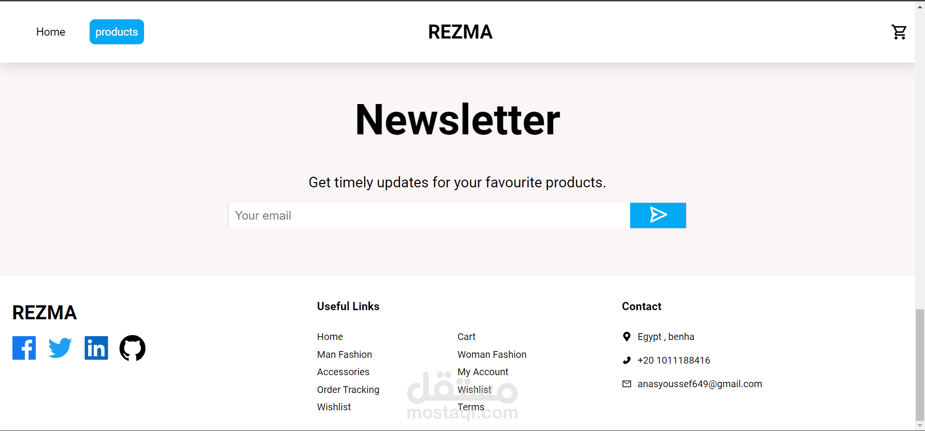Open the Accessories footer link
This screenshot has height=431, width=925.
point(343,372)
